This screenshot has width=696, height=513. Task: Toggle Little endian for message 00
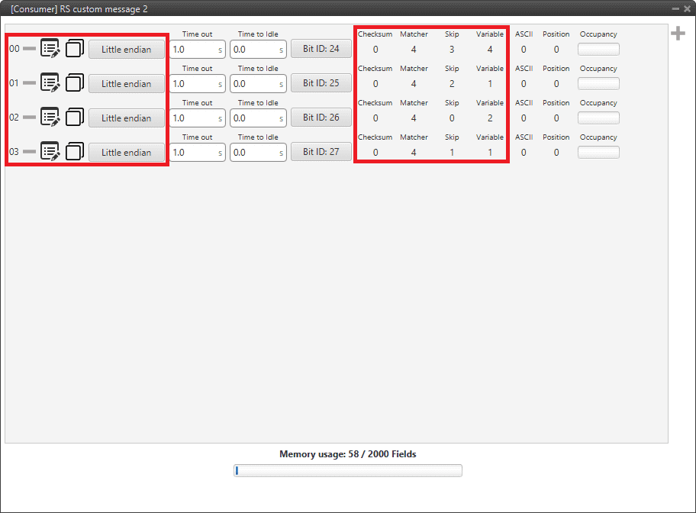[x=127, y=50]
